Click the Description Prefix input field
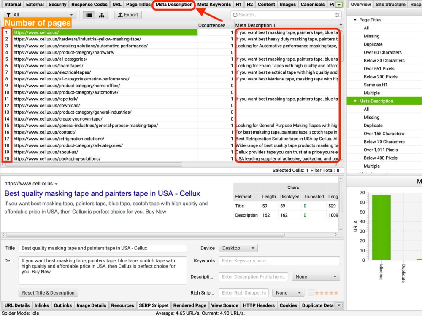The image size is (422, 316). [253, 277]
